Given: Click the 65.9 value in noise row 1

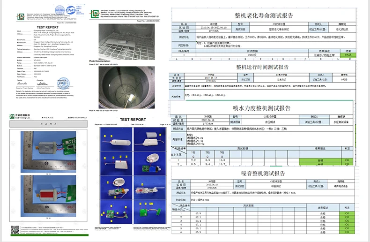Looking at the screenshot, I should [x=198, y=213].
